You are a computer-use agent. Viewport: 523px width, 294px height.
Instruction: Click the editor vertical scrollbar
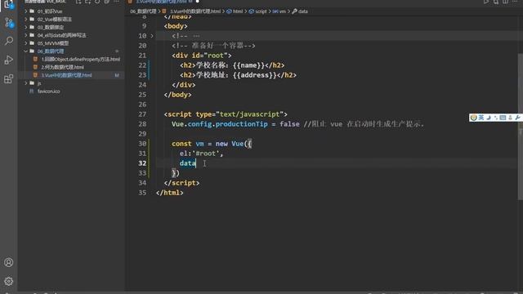point(521,127)
